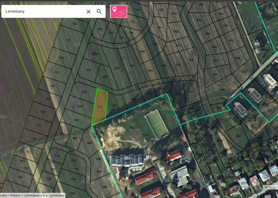Select parcel 667 on the map
Image resolution: width=278 pixels, height=198 pixels.
coord(244,72)
